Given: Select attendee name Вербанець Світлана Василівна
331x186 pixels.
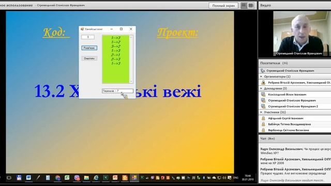Looking at the screenshot, I should pos(289,130).
